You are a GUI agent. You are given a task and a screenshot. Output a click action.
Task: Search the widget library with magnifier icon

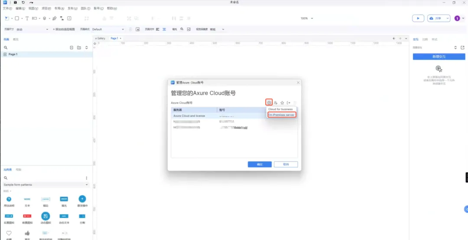(5, 178)
